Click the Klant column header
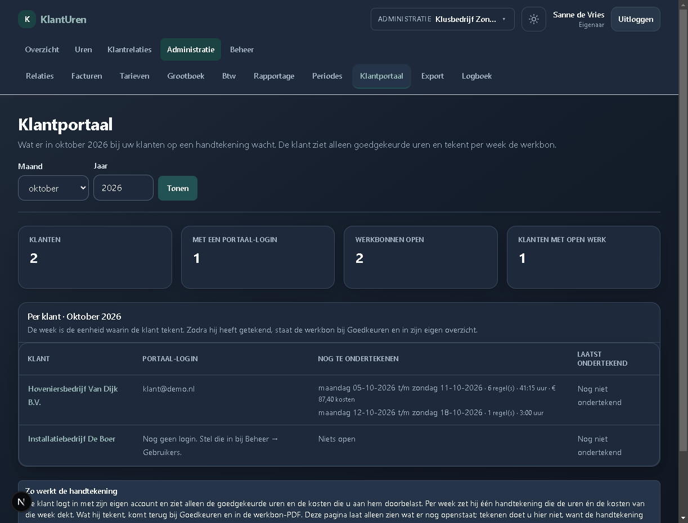Image resolution: width=688 pixels, height=523 pixels. tap(39, 358)
